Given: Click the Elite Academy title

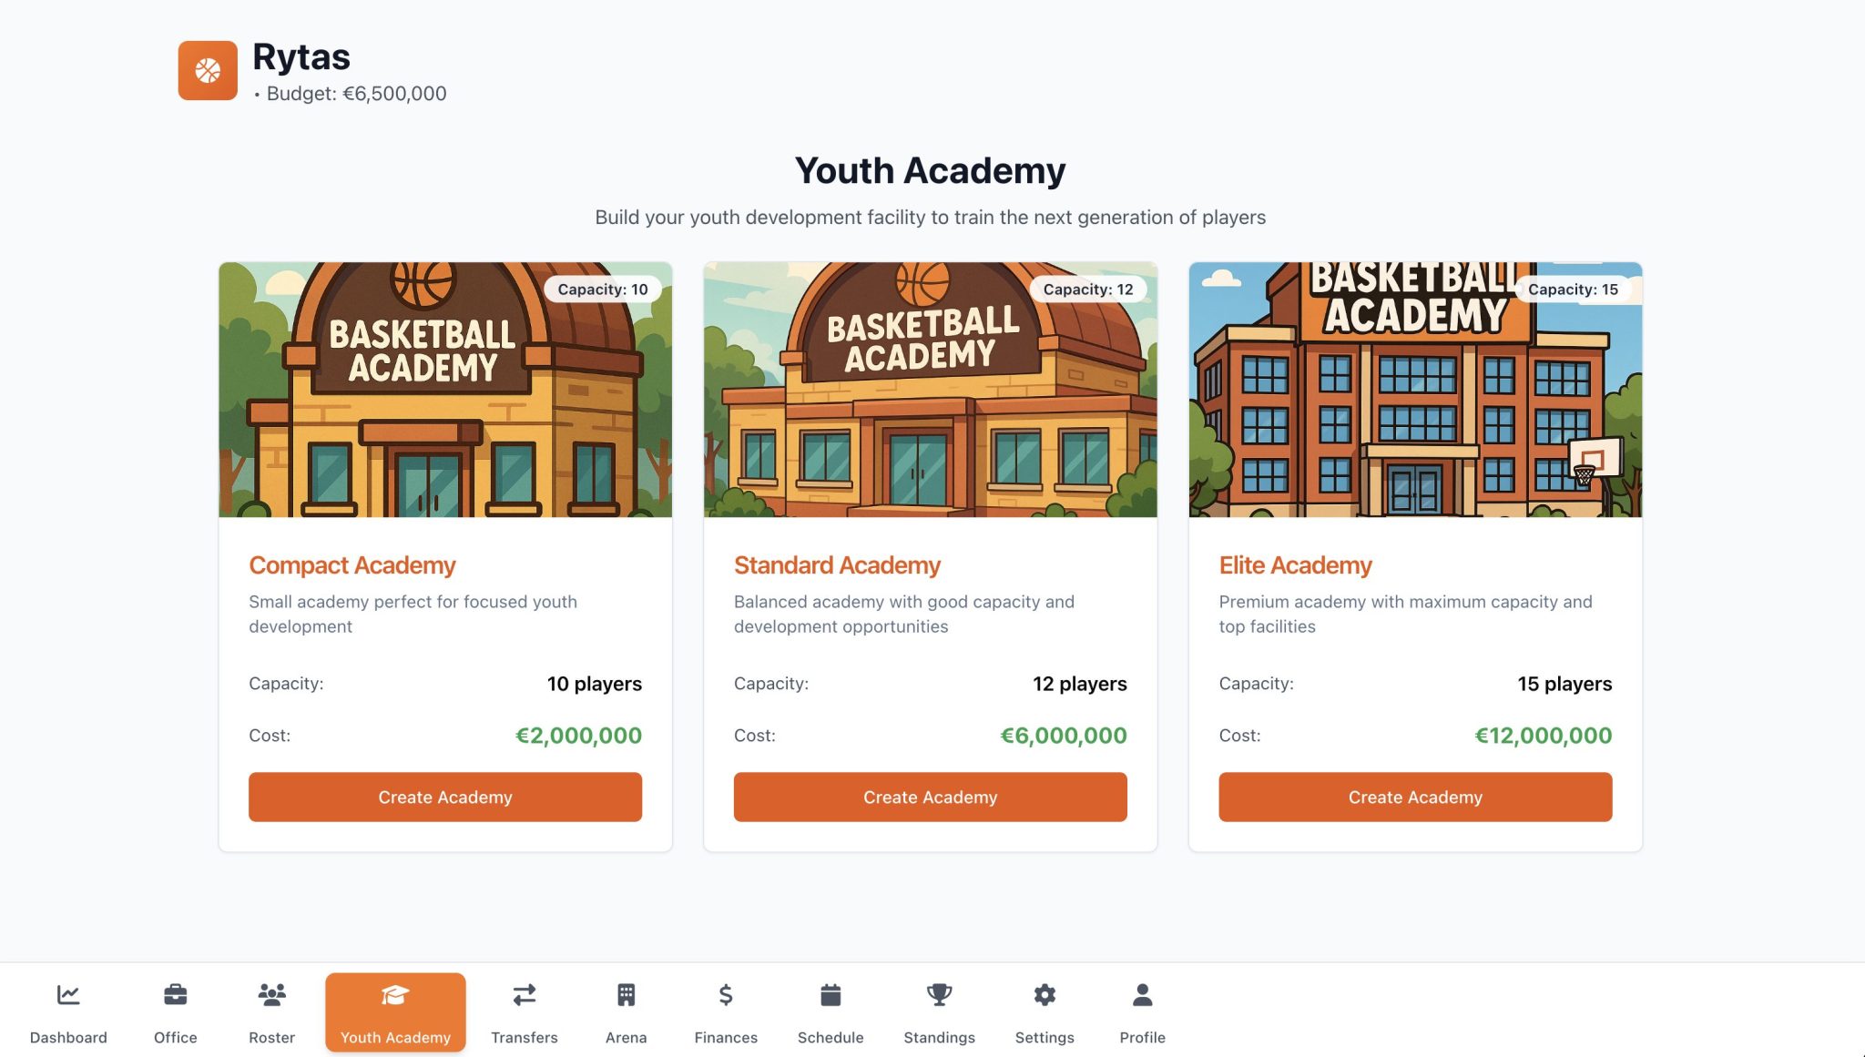Looking at the screenshot, I should click(1295, 565).
